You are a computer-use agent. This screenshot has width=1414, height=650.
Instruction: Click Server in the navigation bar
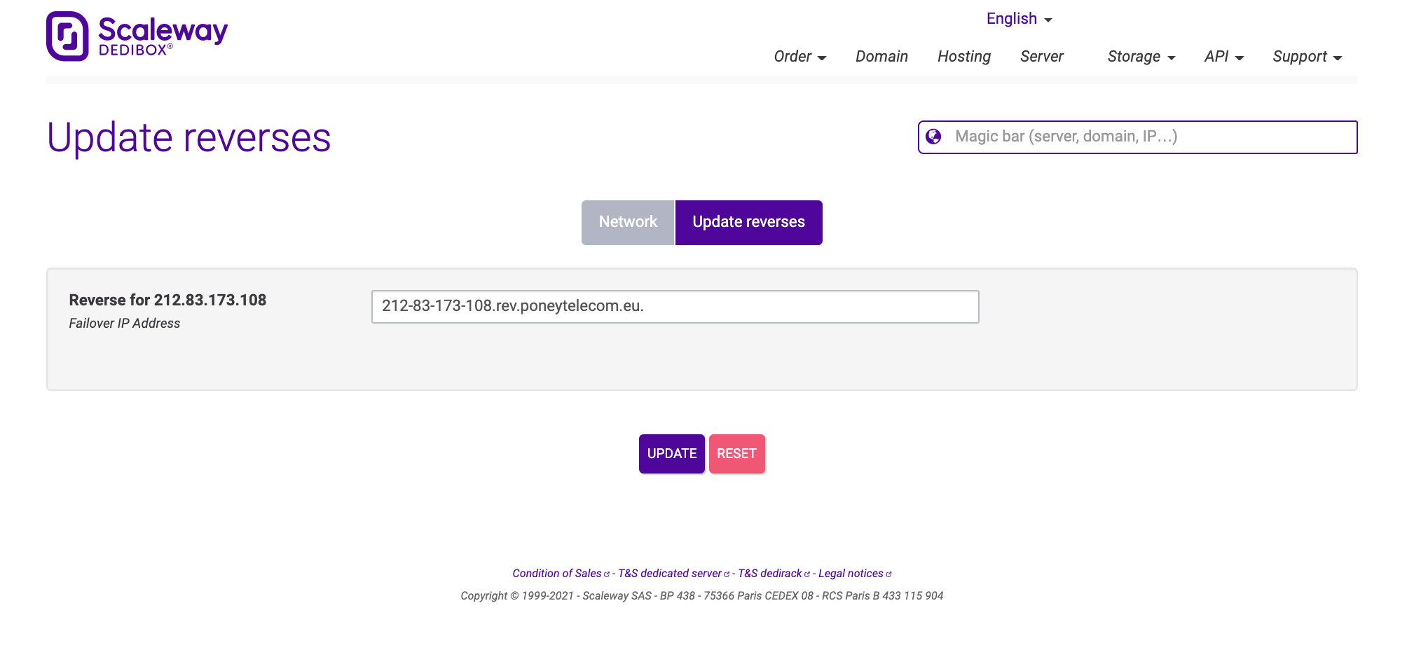tap(1041, 56)
